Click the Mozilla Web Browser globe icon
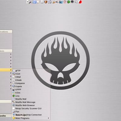 pyautogui.click(x=14, y=105)
